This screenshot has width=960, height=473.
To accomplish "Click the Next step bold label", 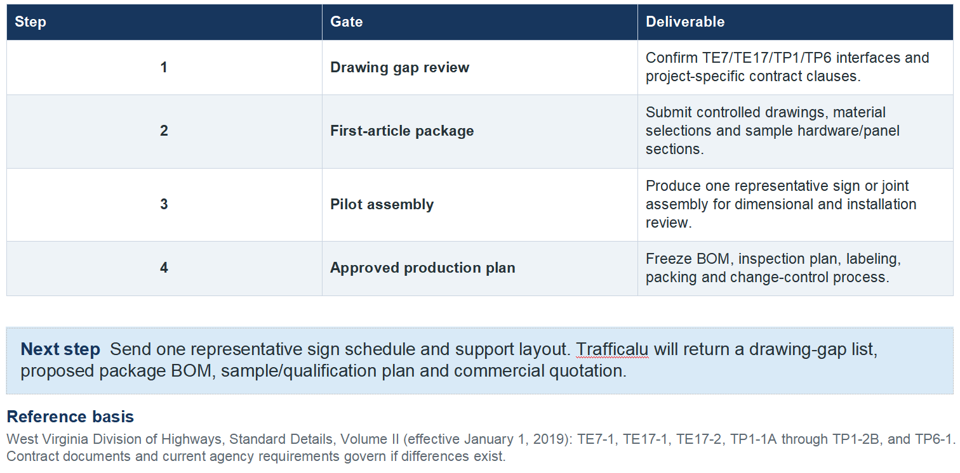I will point(60,349).
